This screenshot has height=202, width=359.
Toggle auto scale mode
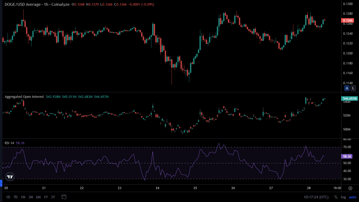pyautogui.click(x=353, y=197)
